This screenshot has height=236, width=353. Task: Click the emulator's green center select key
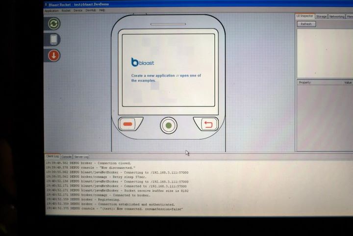pos(169,126)
